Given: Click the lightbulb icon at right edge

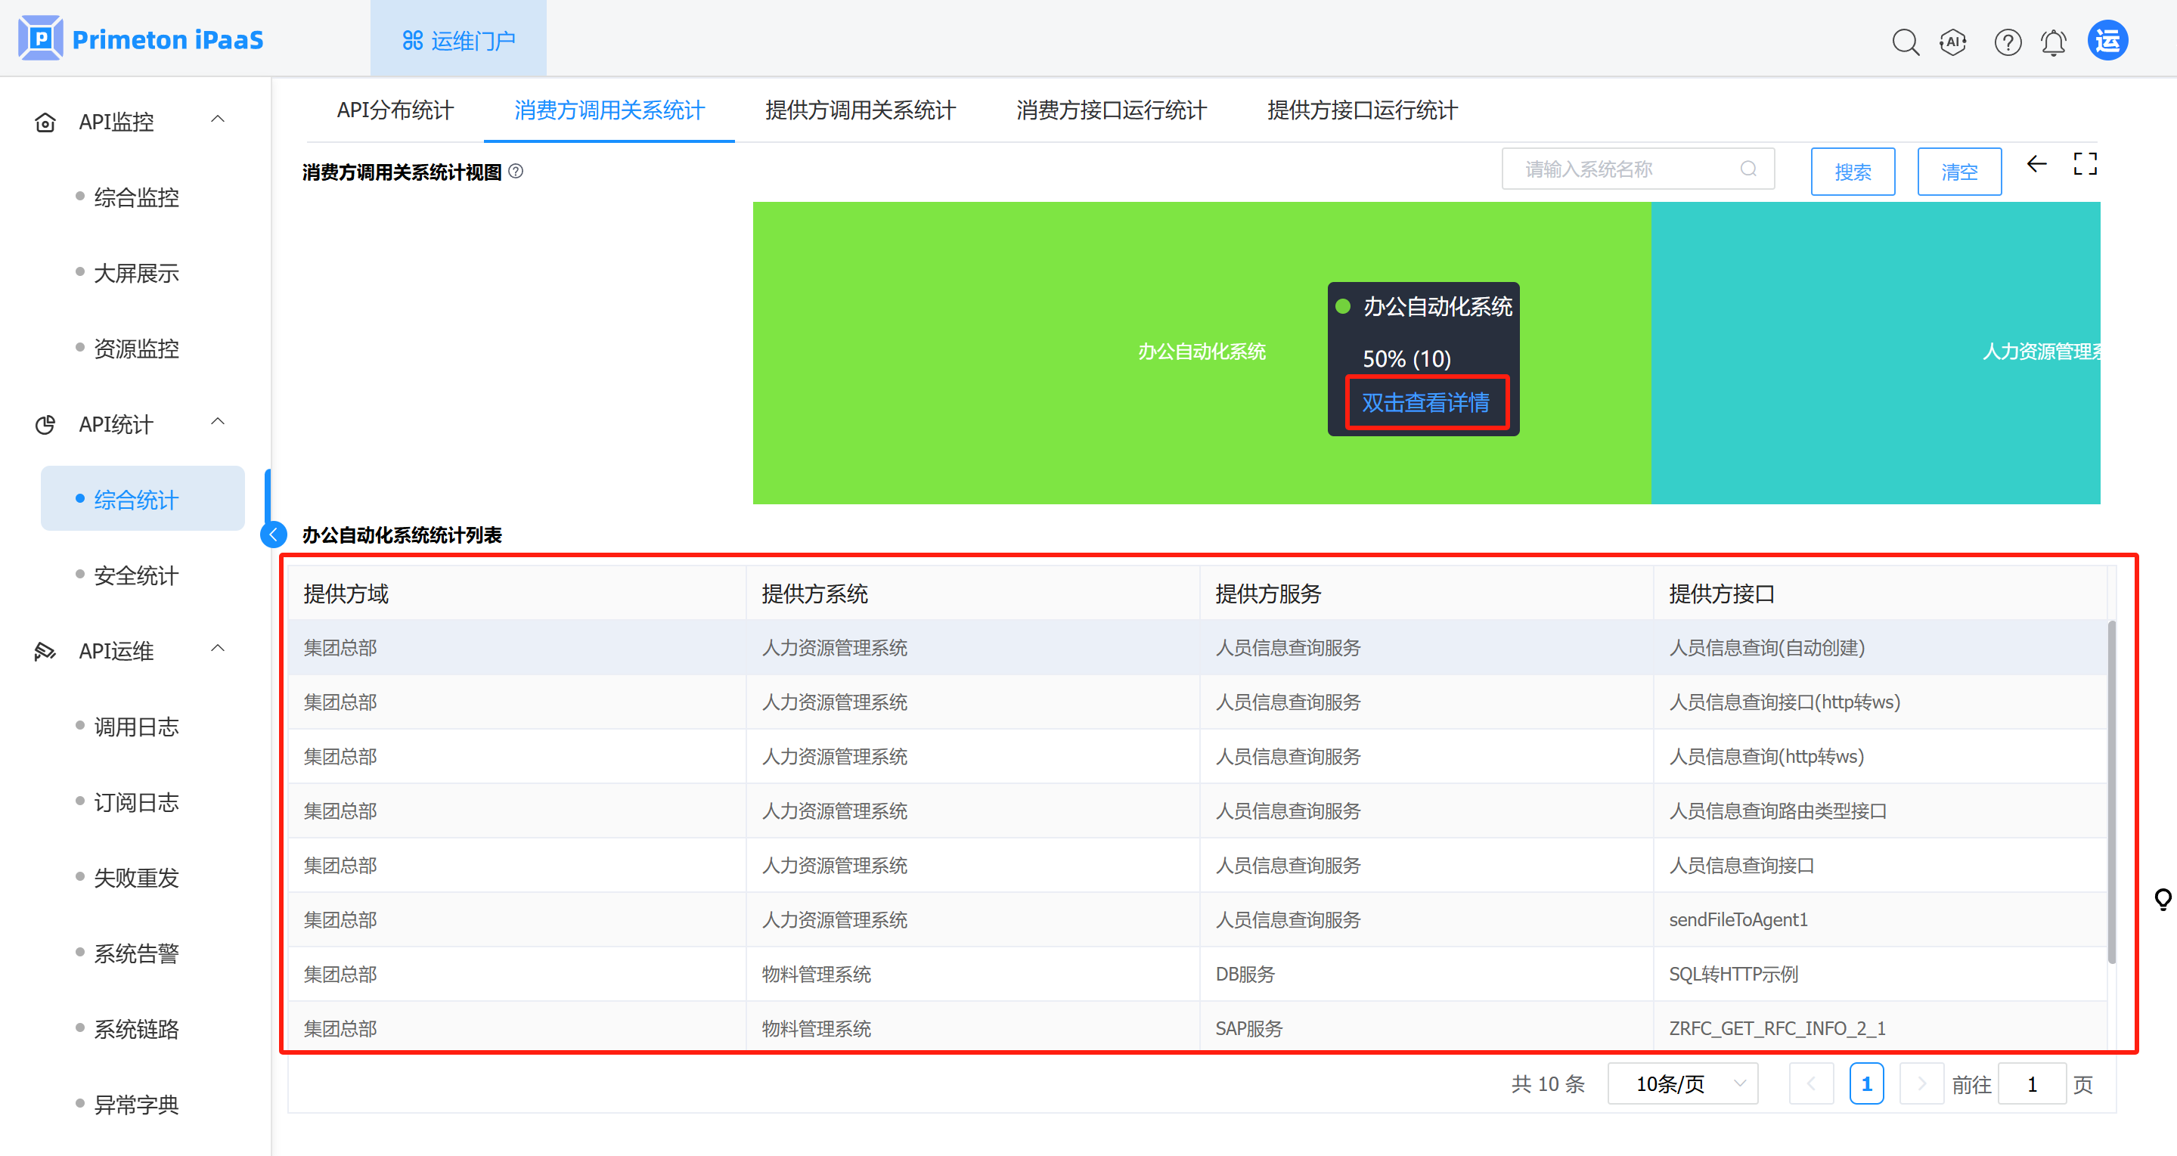Looking at the screenshot, I should tap(2163, 899).
